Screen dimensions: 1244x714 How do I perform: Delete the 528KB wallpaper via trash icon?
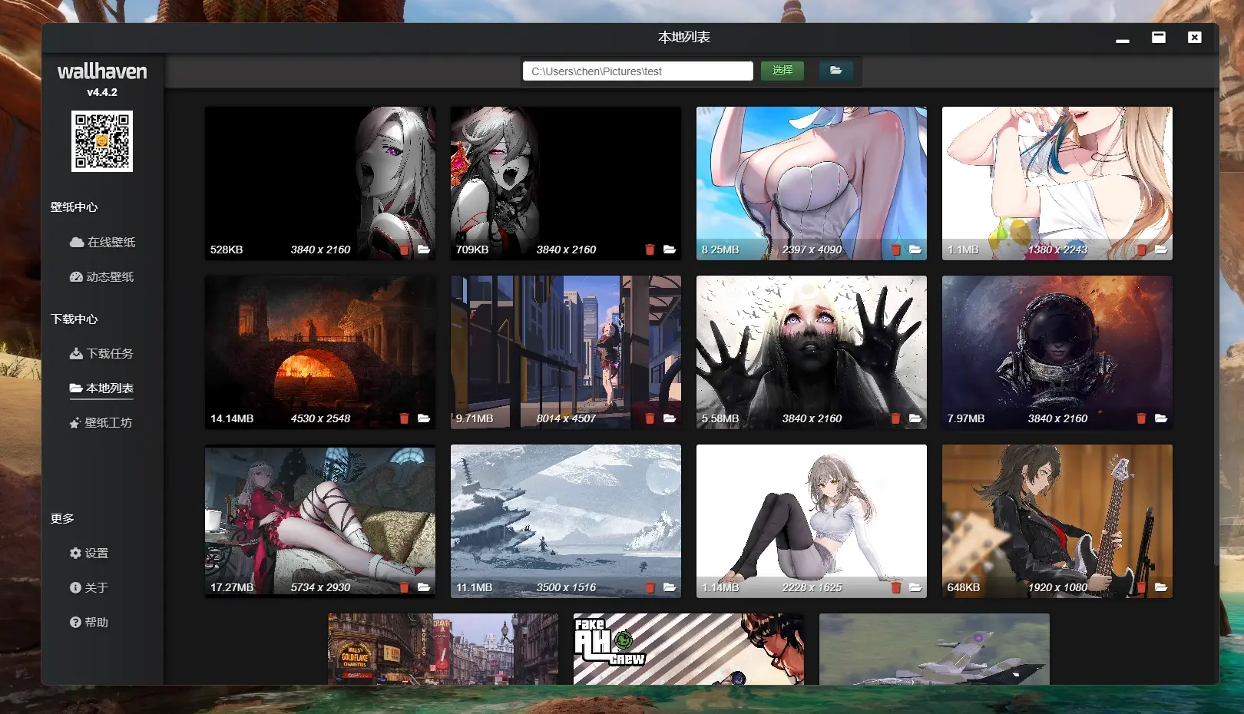coord(404,250)
